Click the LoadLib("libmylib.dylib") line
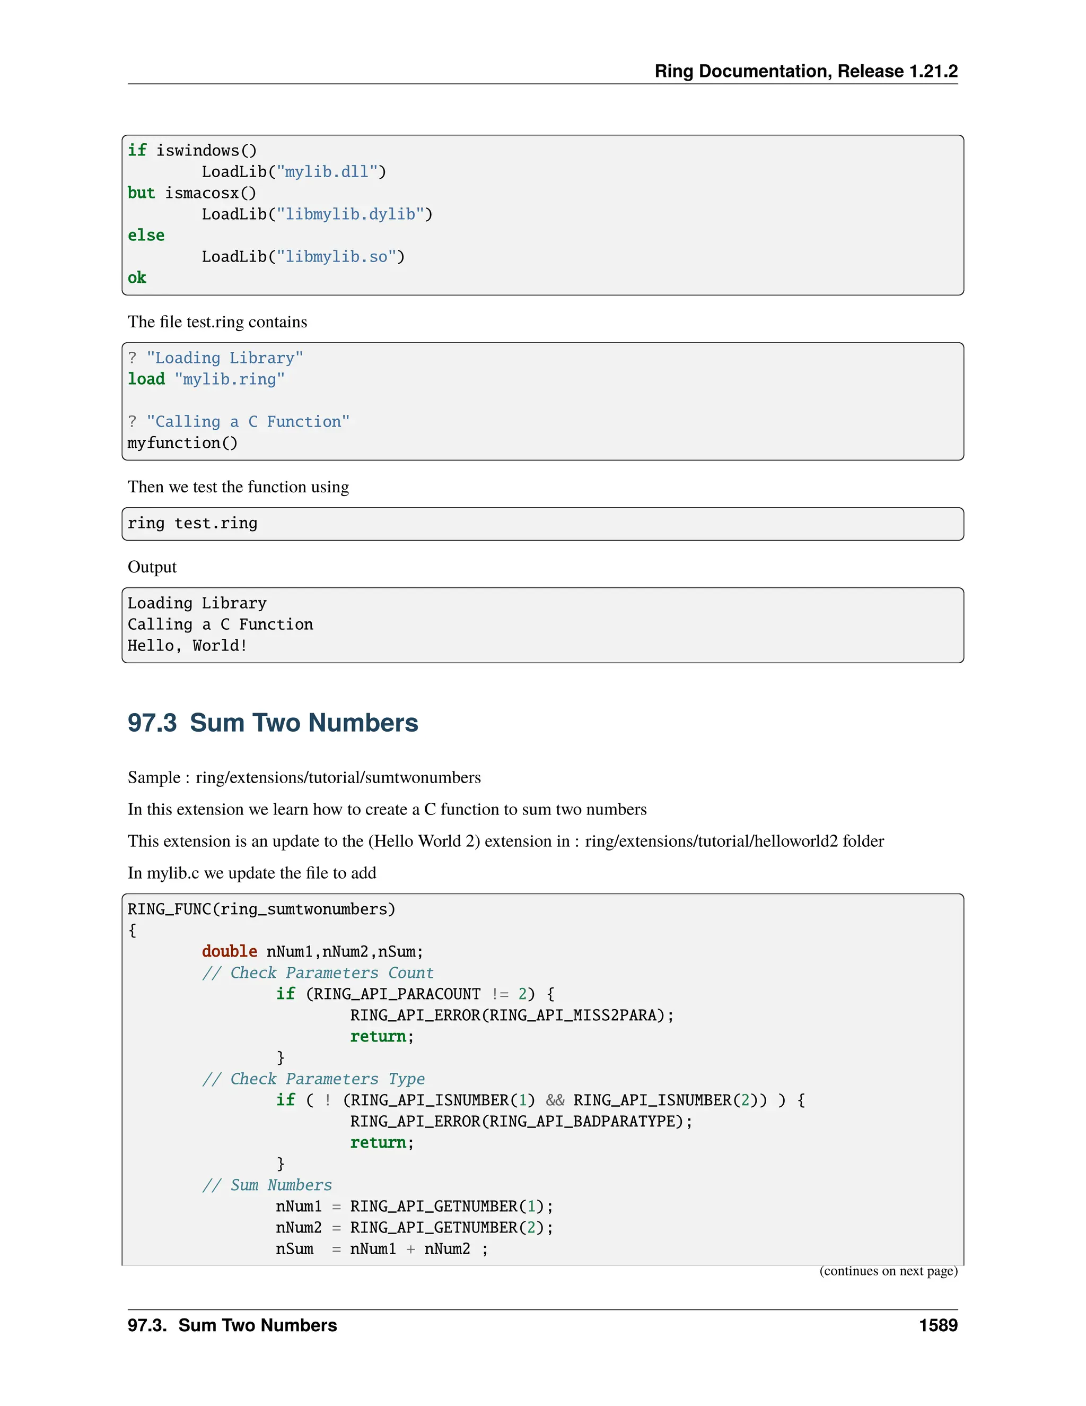 coord(317,214)
